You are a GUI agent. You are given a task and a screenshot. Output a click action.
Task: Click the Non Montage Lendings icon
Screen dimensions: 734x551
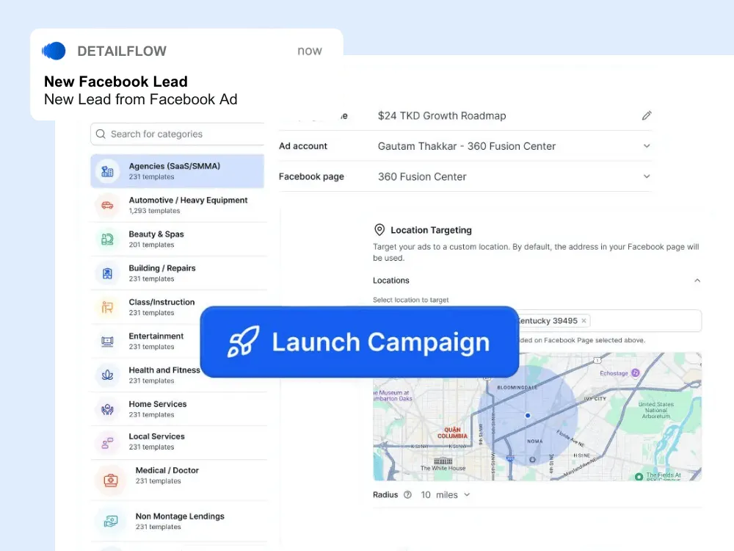111,521
